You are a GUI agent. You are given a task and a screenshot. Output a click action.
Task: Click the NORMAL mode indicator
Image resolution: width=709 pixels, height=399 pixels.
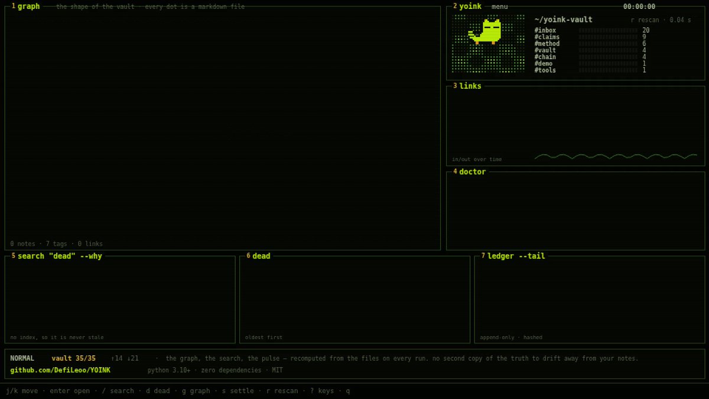coord(22,358)
